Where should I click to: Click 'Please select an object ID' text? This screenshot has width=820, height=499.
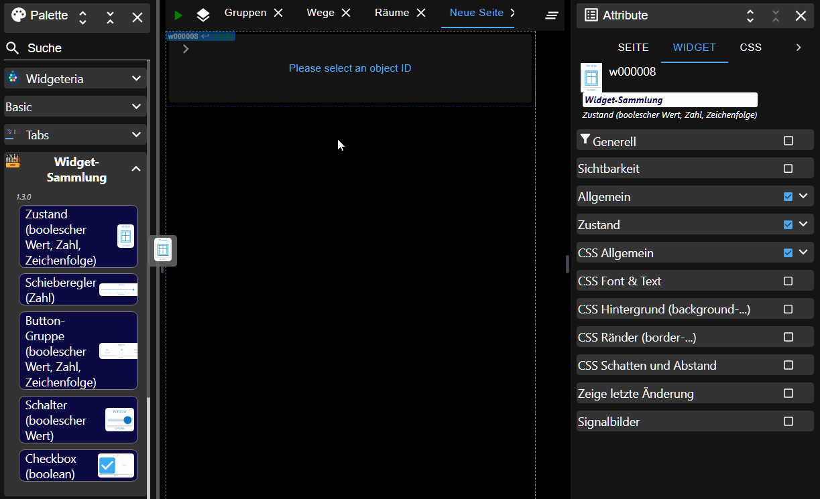(x=350, y=68)
